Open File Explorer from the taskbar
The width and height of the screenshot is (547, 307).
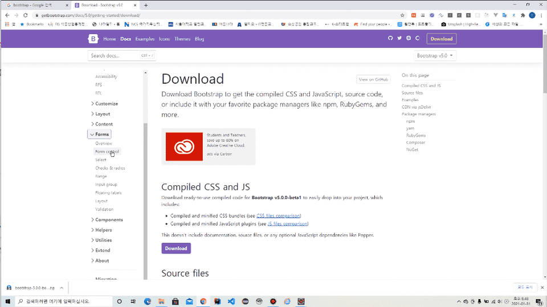tap(161, 301)
